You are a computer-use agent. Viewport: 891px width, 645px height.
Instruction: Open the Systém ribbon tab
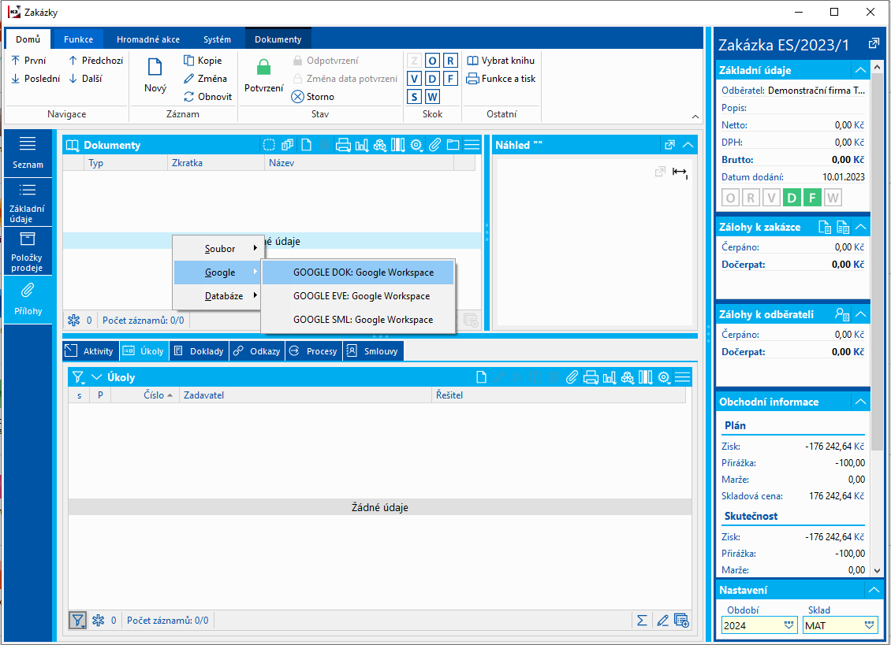217,39
